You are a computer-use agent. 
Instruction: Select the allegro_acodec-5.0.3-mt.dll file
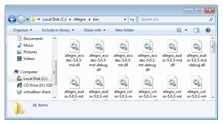tap(123, 53)
